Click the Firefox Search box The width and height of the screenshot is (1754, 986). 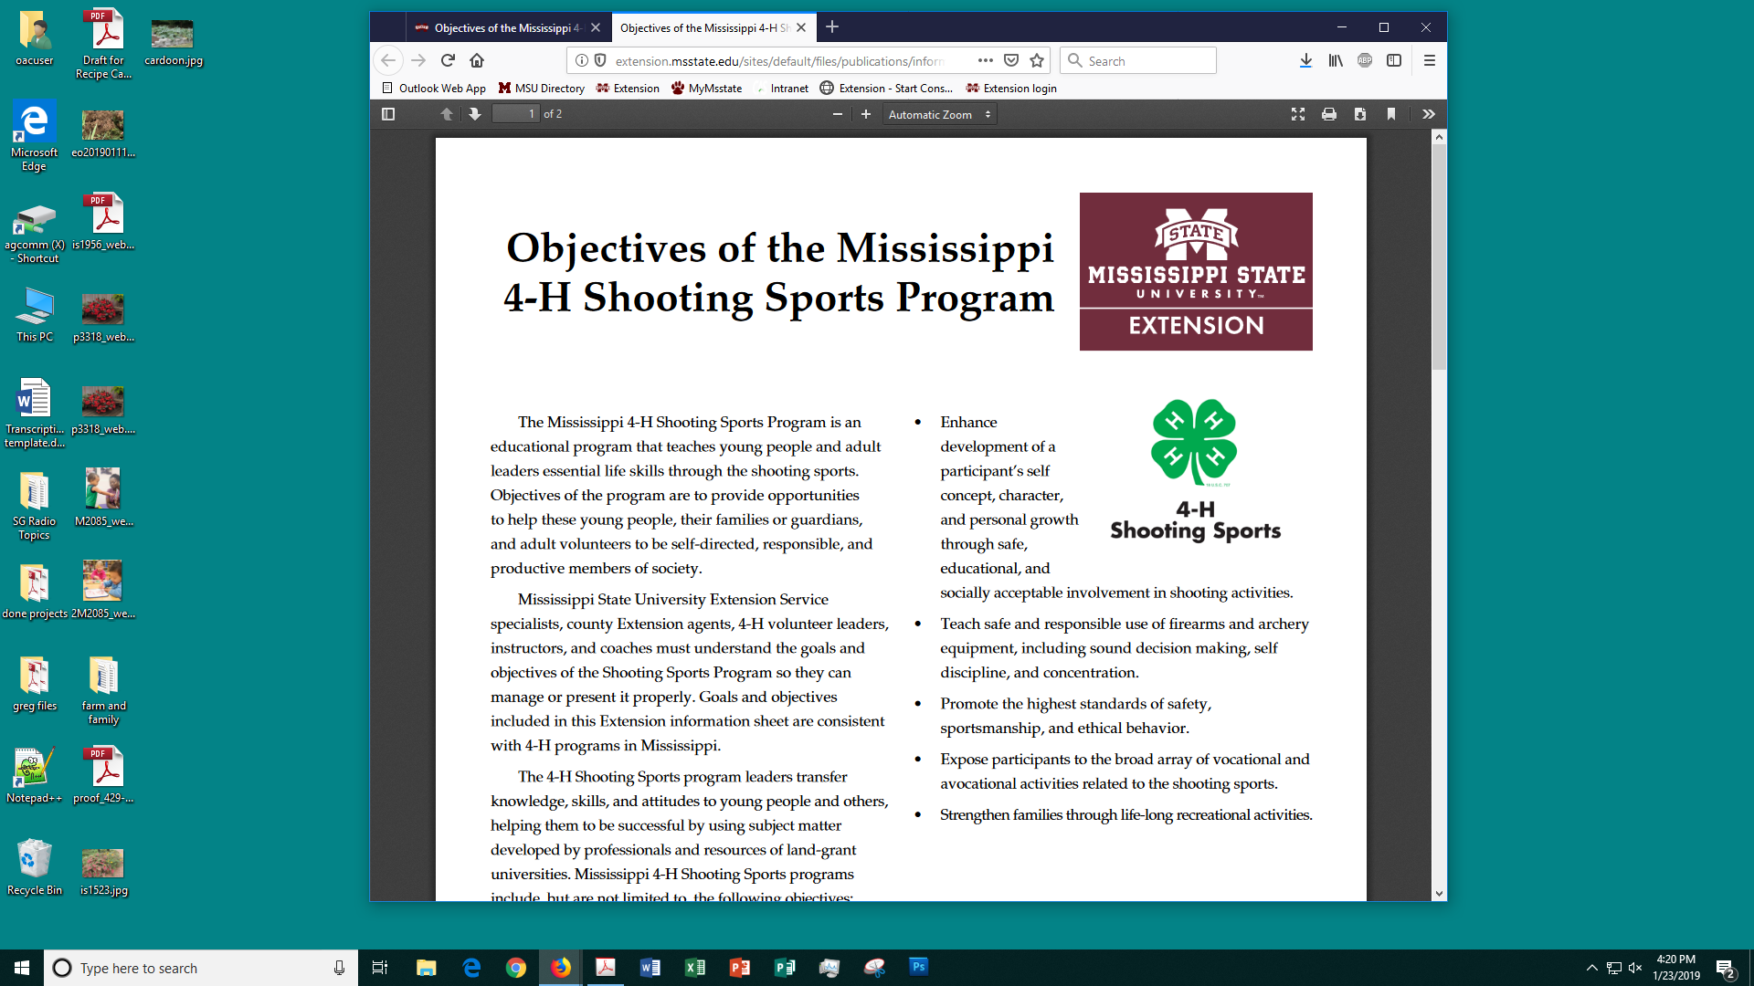1138,60
